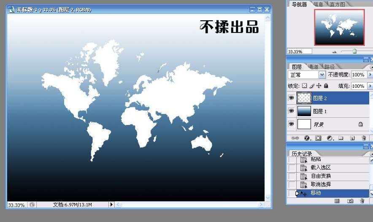373x222 pixels.
Task: Open the add layer style menu
Action: (307, 138)
